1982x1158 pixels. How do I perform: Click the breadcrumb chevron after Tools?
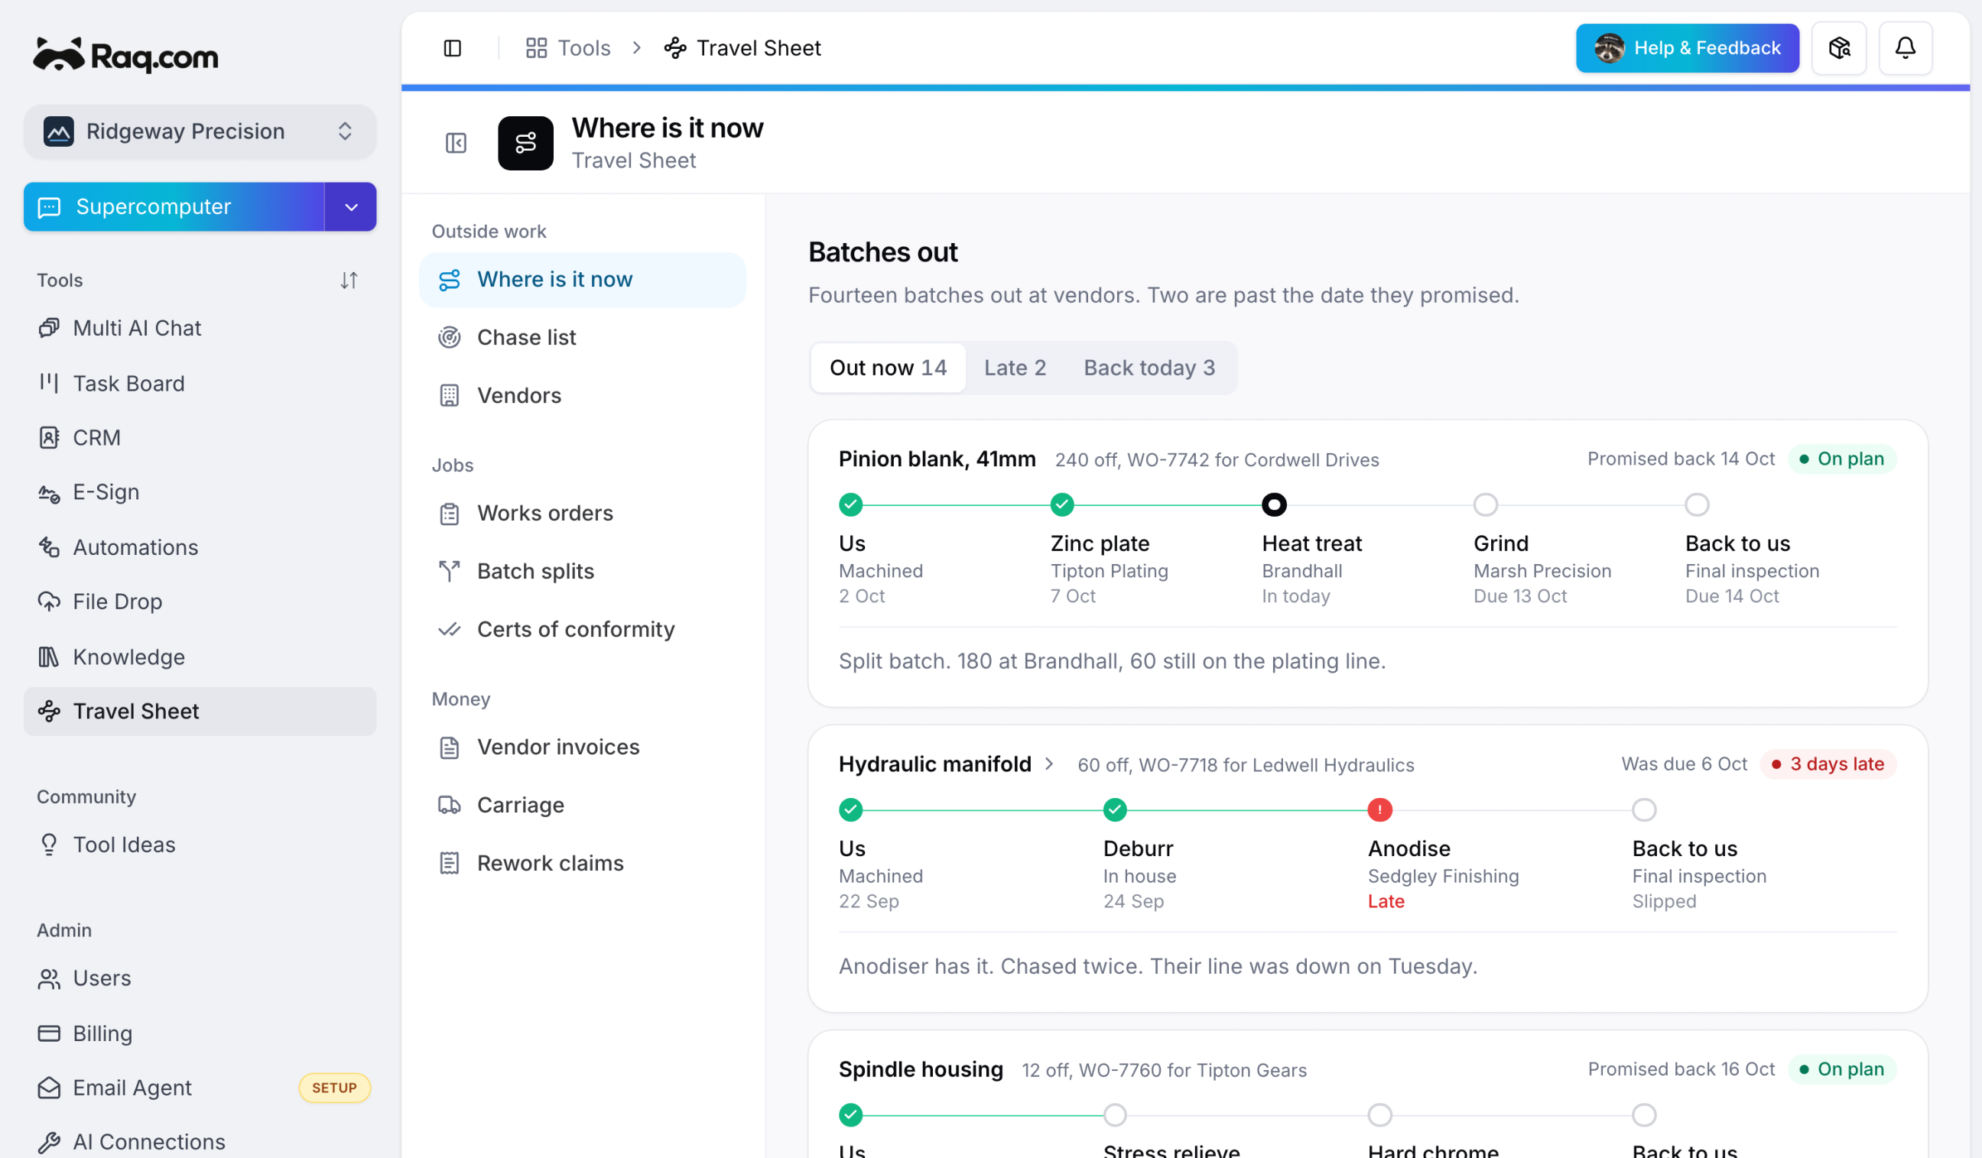click(x=636, y=48)
